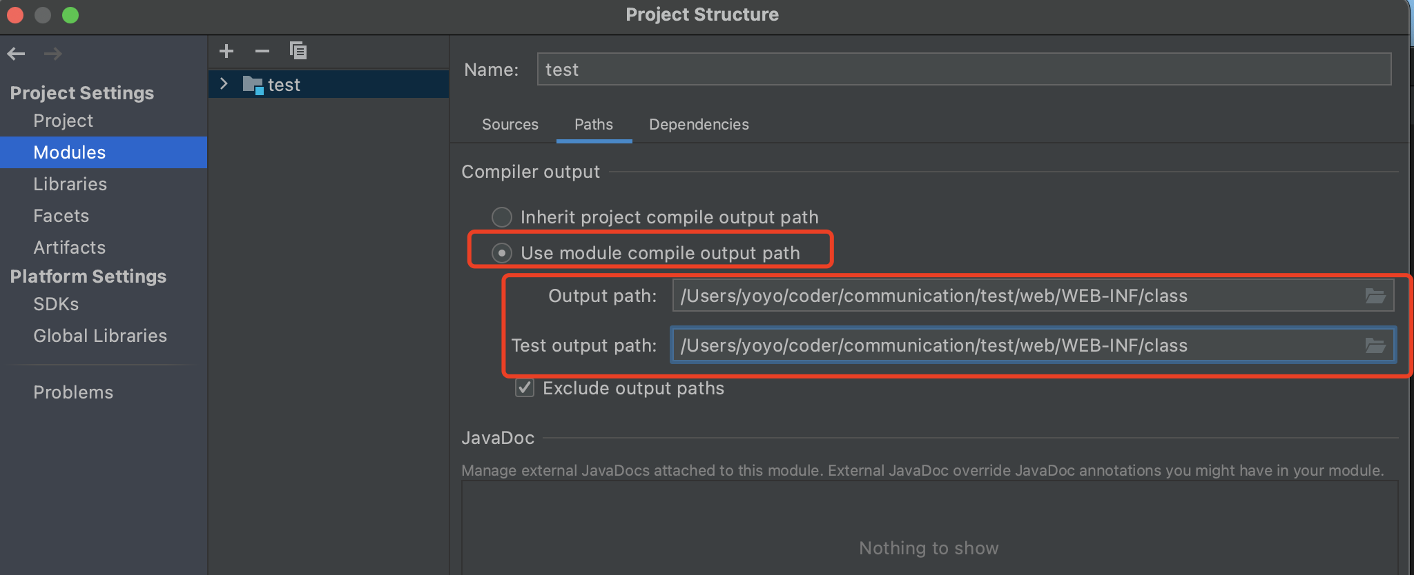Go to Artifacts settings
This screenshot has height=575, width=1414.
69,248
